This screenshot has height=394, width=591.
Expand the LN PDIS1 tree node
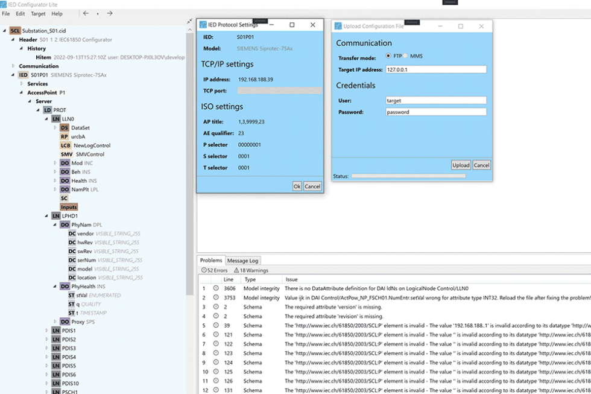point(47,331)
